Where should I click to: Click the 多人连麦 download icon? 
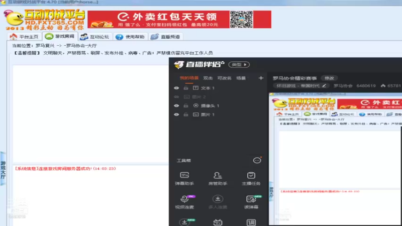tap(218, 199)
